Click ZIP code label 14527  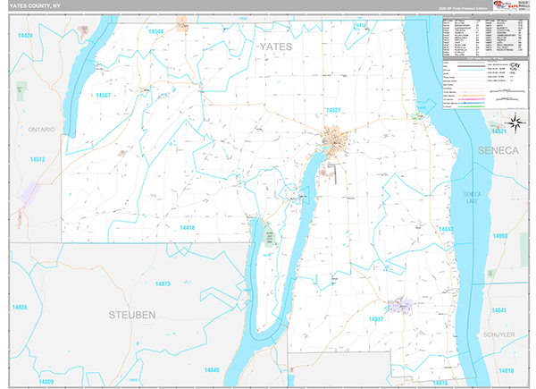pyautogui.click(x=333, y=110)
